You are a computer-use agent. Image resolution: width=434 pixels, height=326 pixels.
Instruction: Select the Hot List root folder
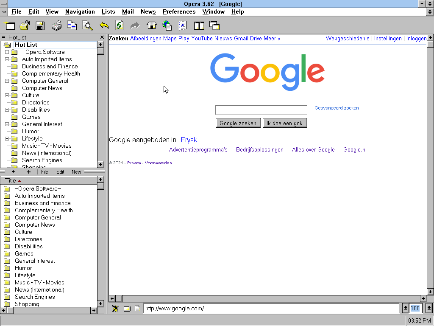click(26, 45)
